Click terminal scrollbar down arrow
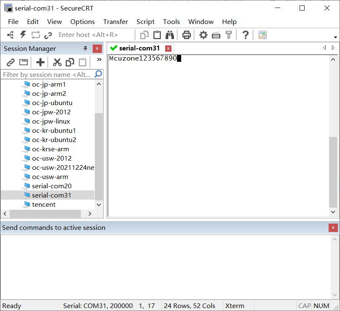Screen dimensions: 340x311 [333, 212]
